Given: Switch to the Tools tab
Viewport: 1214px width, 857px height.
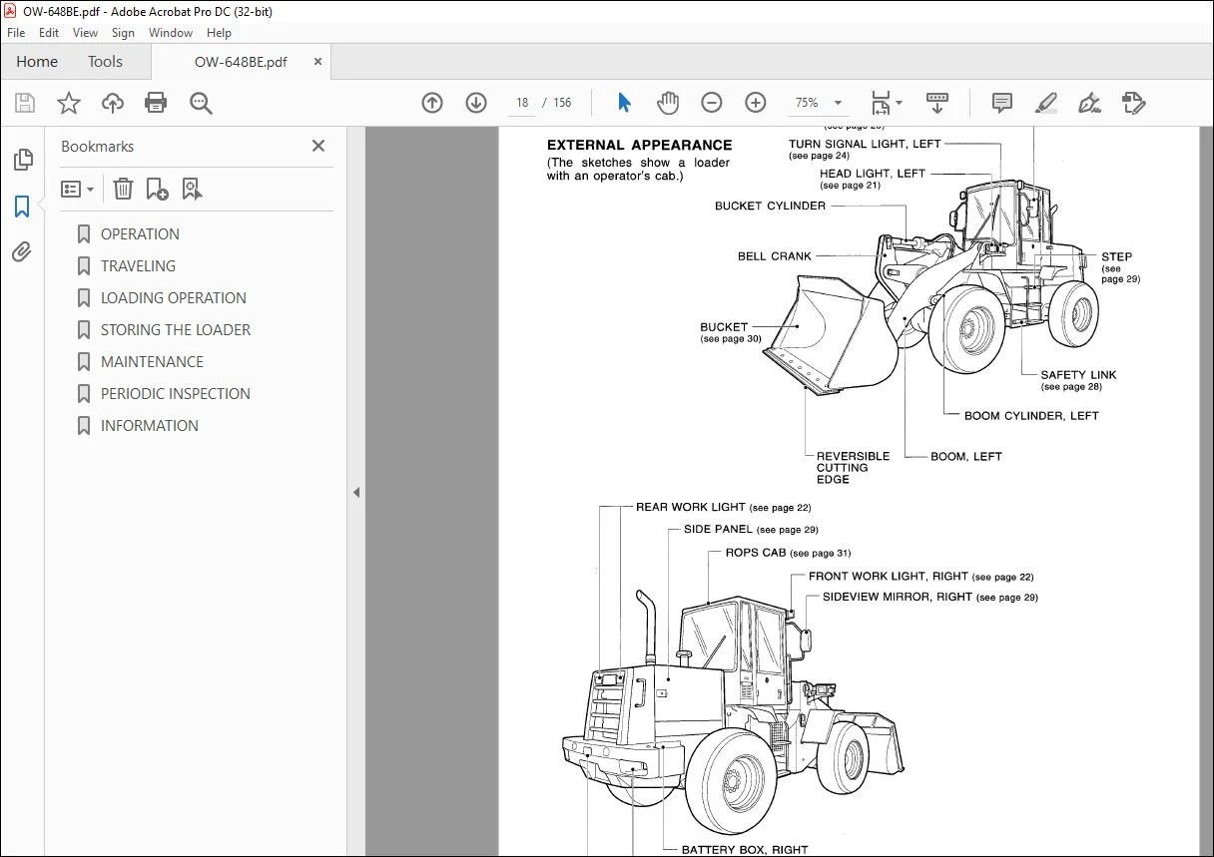Looking at the screenshot, I should coord(105,62).
